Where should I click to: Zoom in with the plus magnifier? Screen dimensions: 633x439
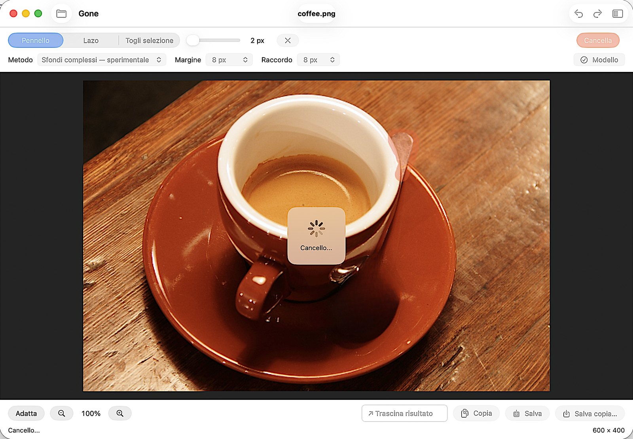coord(120,413)
